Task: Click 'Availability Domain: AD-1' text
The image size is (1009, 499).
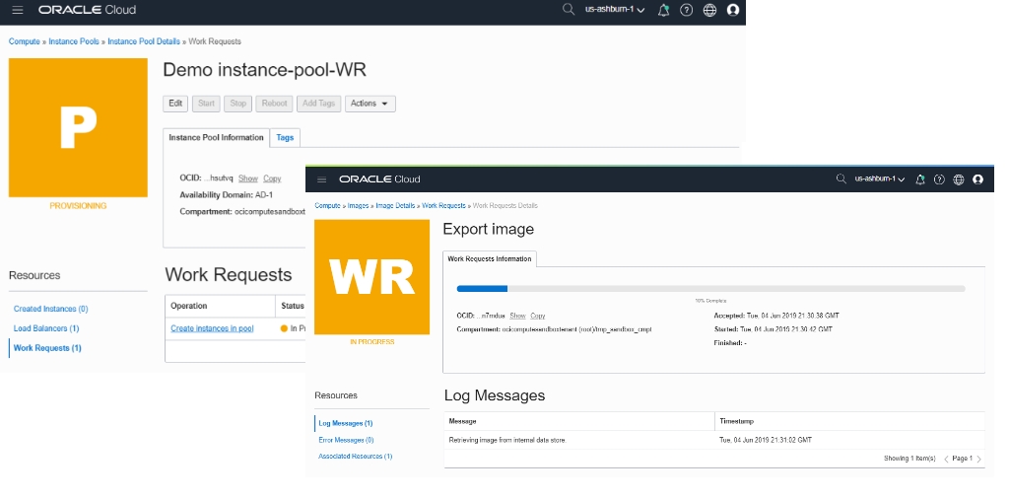Action: [x=227, y=194]
